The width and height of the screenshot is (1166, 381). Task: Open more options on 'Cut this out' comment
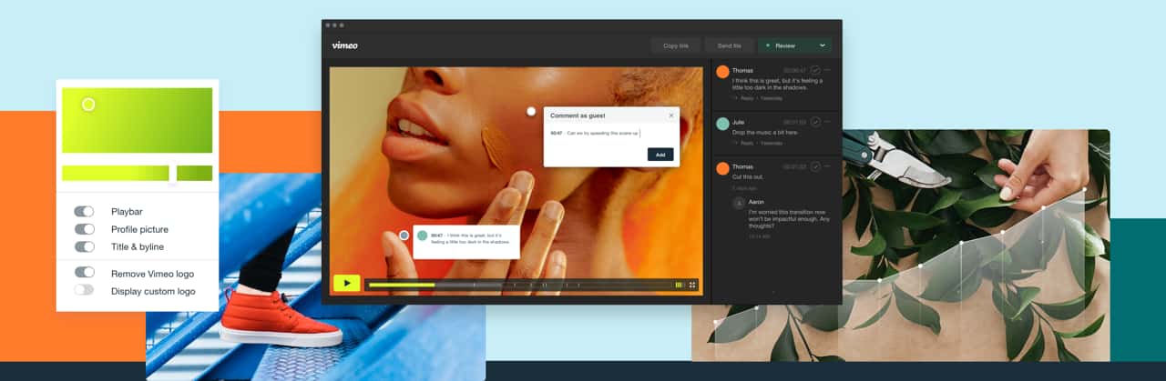(x=828, y=166)
